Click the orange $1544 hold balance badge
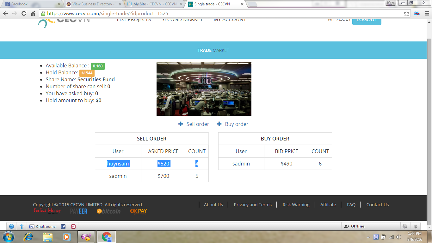Image resolution: width=432 pixels, height=243 pixels. pos(87,73)
